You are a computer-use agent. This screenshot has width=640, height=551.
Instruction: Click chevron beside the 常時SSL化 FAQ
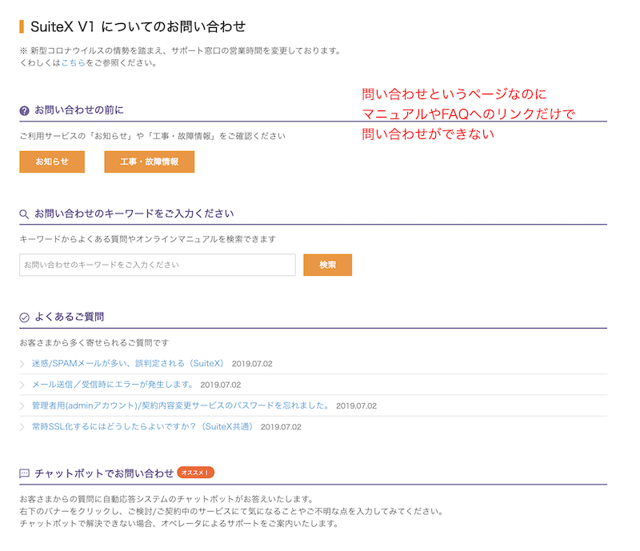pyautogui.click(x=22, y=427)
